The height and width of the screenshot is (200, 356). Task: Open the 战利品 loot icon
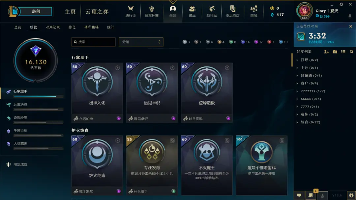(211, 11)
